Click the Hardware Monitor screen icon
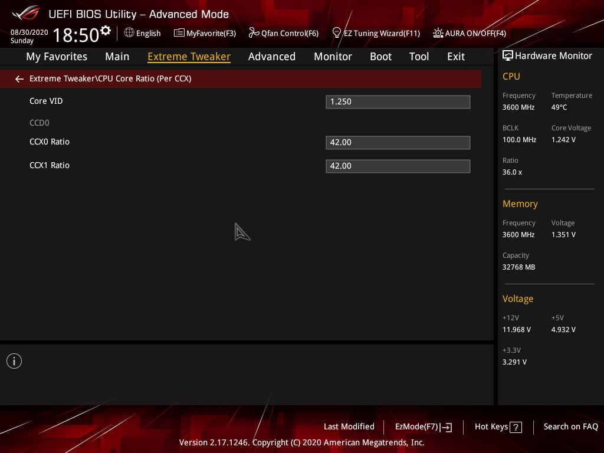Image resolution: width=604 pixels, height=453 pixels. (508, 56)
